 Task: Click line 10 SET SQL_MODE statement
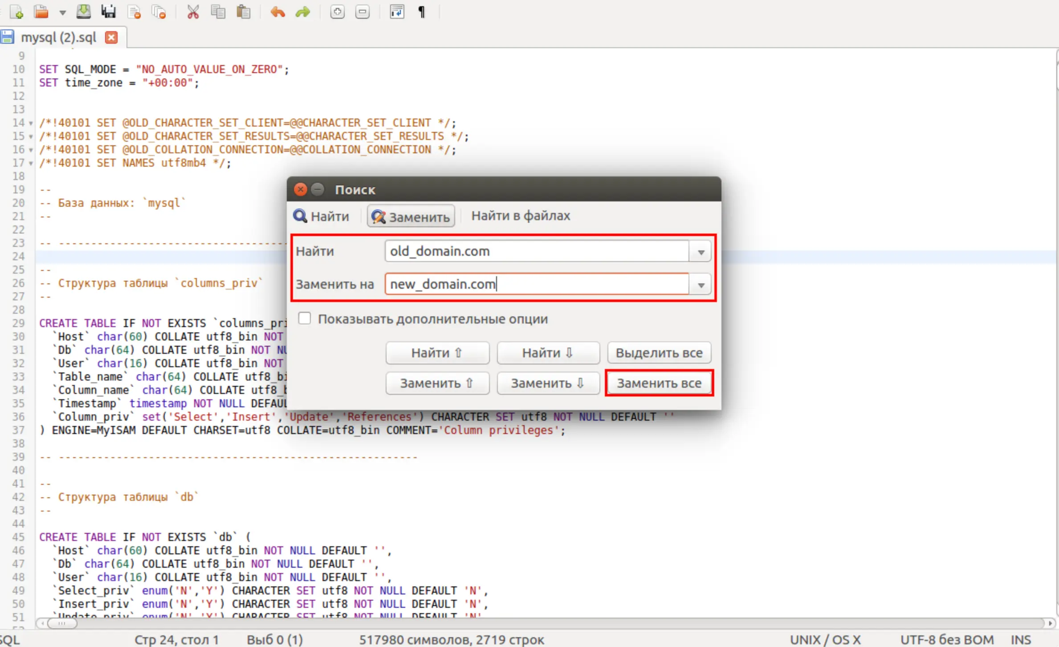pyautogui.click(x=164, y=70)
